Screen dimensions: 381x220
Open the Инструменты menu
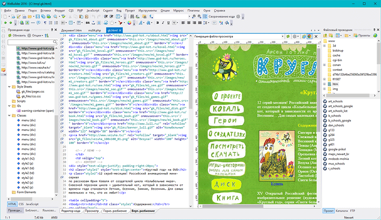point(148,10)
